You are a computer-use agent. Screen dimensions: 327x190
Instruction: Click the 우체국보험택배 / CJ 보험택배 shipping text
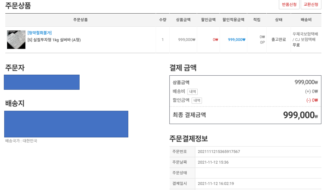305,37
